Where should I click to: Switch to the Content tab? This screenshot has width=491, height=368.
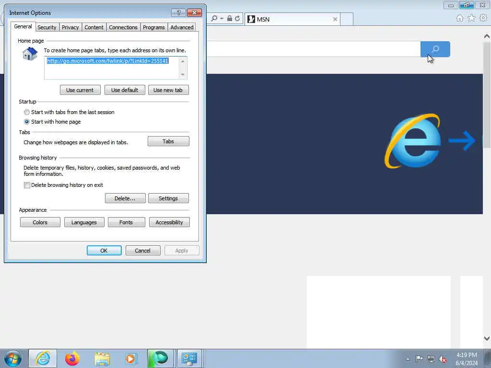pos(94,27)
